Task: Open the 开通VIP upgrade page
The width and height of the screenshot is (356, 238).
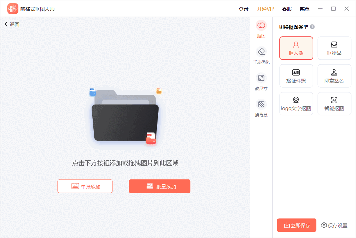Action: 265,9
